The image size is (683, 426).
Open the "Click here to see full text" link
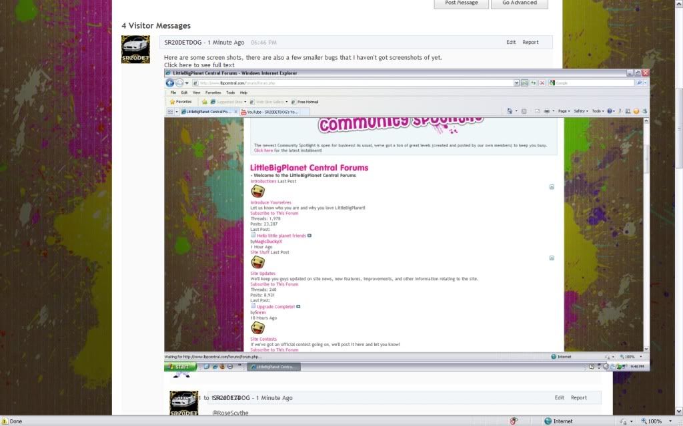coord(199,65)
